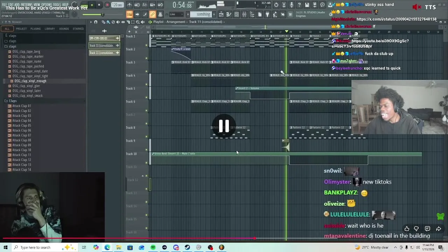Save project with the floppy disk icon

coord(307,5)
